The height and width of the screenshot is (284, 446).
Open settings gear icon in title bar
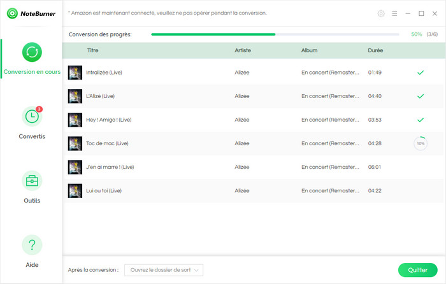pos(381,13)
